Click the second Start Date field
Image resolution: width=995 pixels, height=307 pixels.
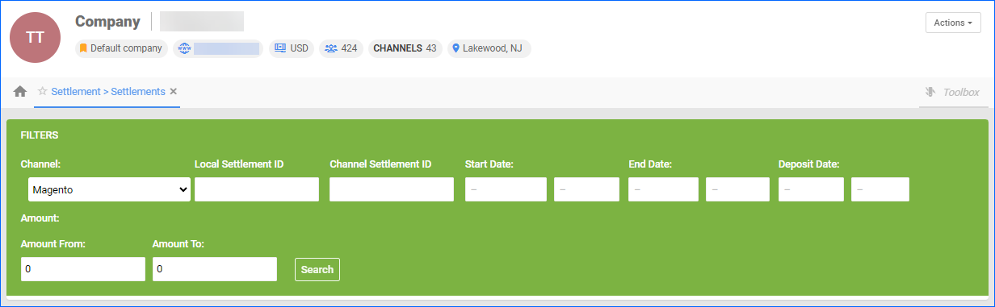click(587, 189)
